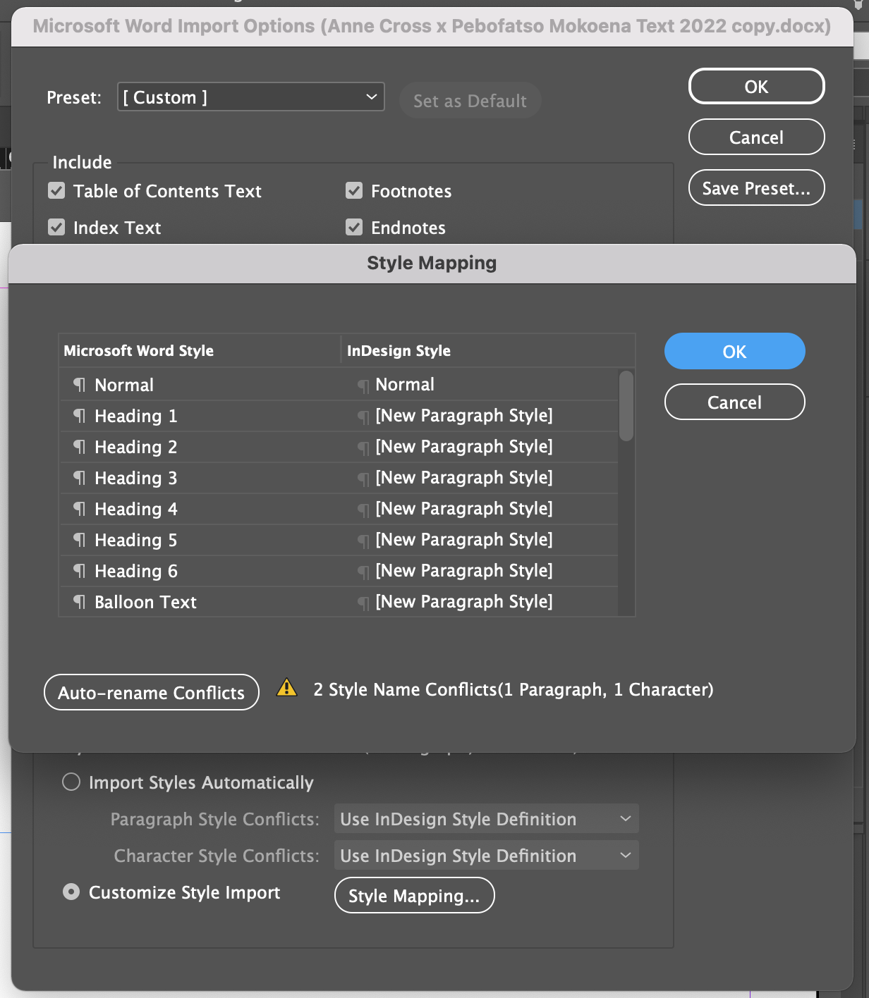
Task: Disable the Endnotes checkbox
Action: point(354,228)
